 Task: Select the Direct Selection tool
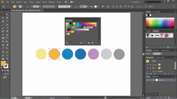pyautogui.click(x=7, y=14)
